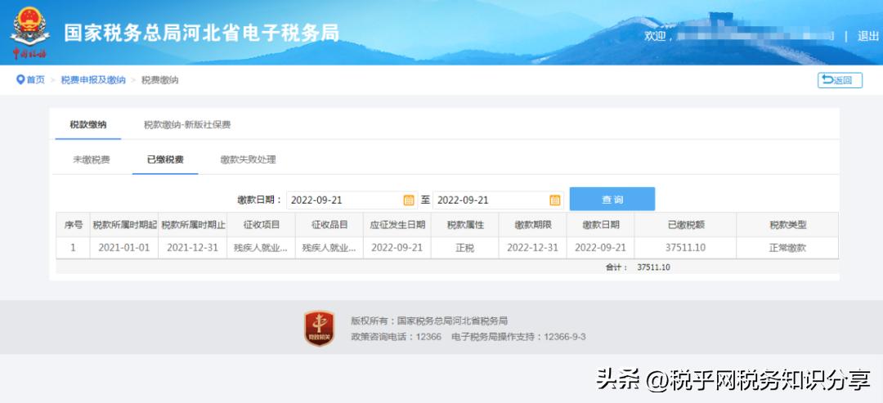Click paid amount cell 37511.10
The image size is (883, 403).
pos(685,248)
